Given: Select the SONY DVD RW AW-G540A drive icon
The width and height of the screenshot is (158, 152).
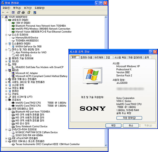Looking at the screenshot, I should click(x=13, y=135).
